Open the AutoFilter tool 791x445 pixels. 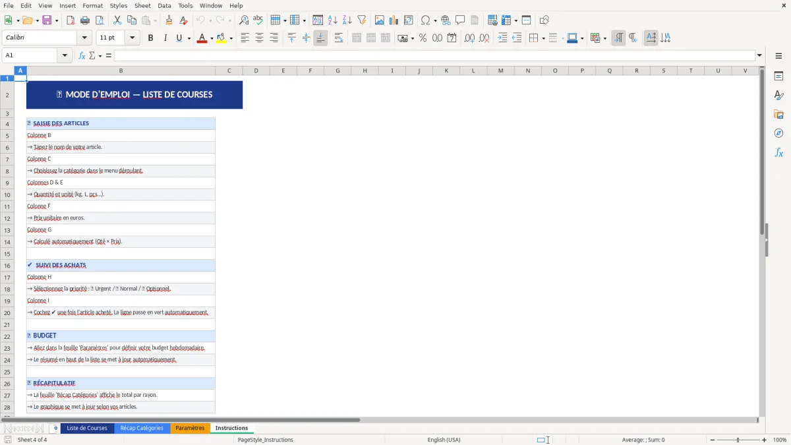click(361, 20)
